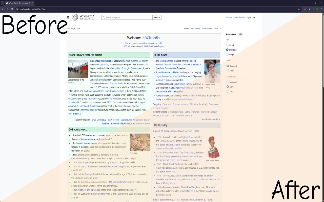Select Dark color mode

coord(228,91)
